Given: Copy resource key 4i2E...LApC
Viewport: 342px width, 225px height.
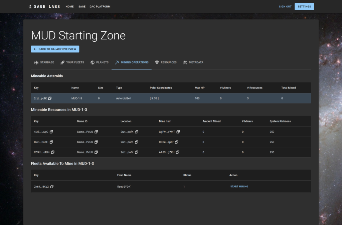Looking at the screenshot, I should click(51, 132).
